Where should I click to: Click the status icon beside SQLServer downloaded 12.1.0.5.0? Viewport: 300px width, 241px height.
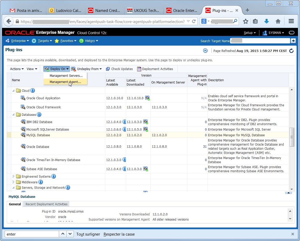[x=146, y=129]
